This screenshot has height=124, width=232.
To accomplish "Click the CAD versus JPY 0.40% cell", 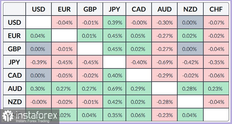I will (114, 75).
